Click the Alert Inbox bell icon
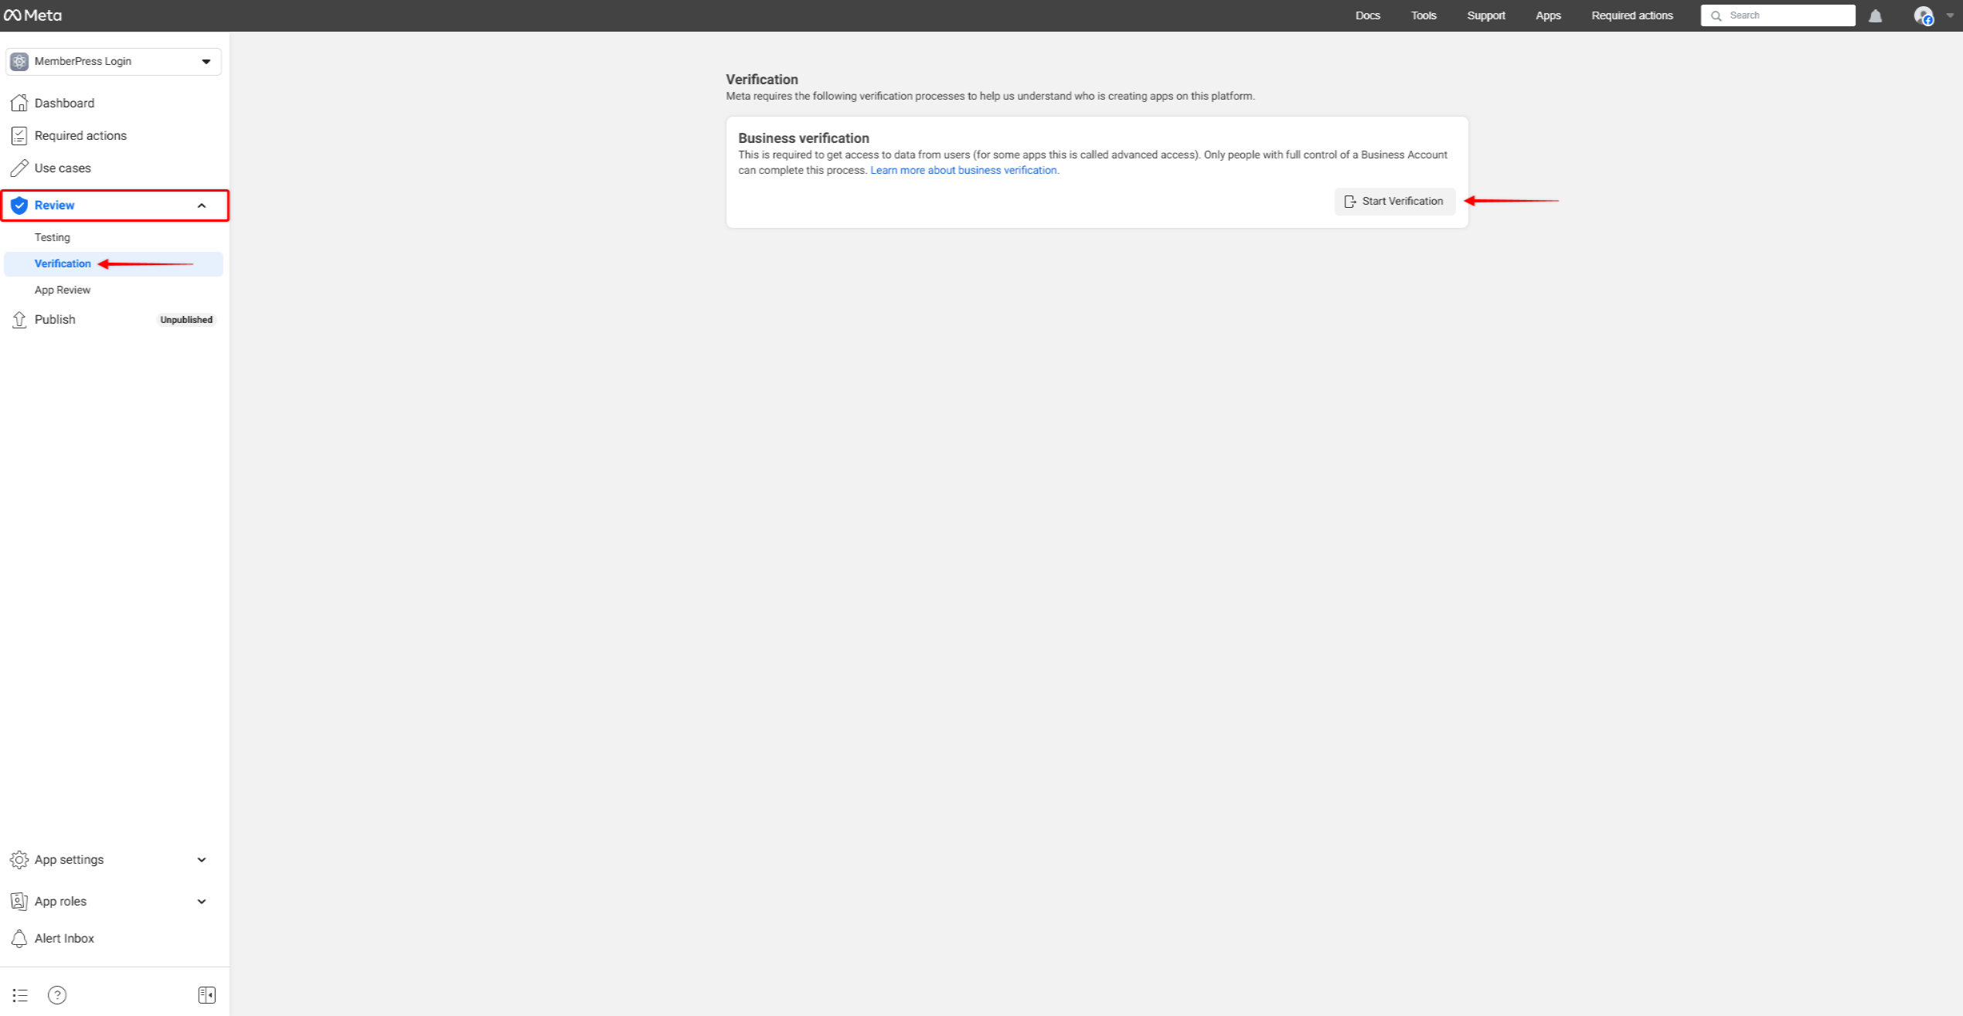This screenshot has height=1016, width=1963. pyautogui.click(x=19, y=938)
